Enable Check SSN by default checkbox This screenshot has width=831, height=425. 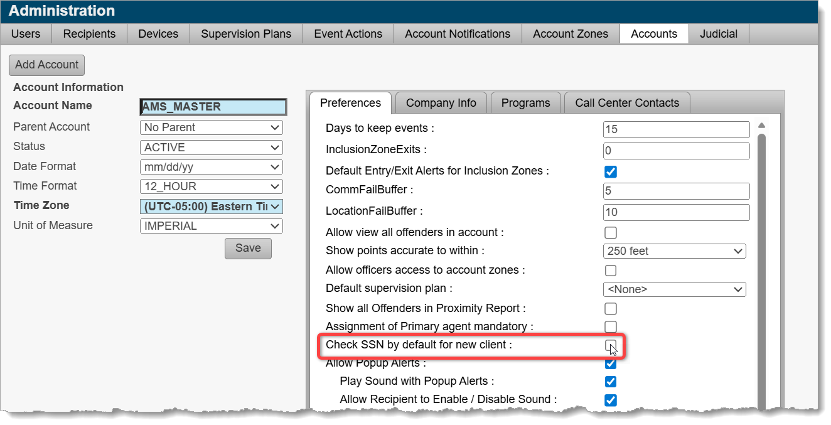tap(610, 345)
